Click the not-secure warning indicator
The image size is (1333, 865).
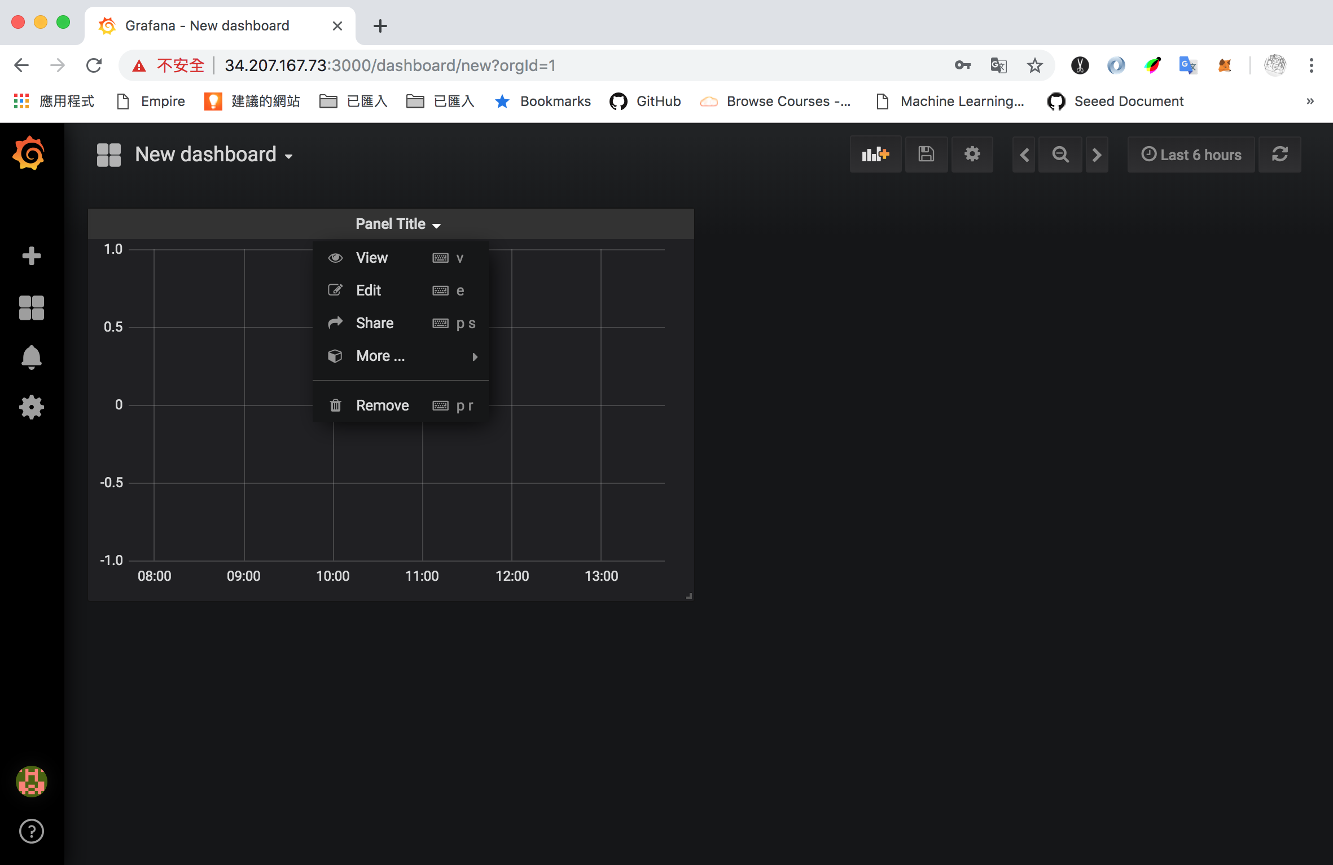pos(168,65)
